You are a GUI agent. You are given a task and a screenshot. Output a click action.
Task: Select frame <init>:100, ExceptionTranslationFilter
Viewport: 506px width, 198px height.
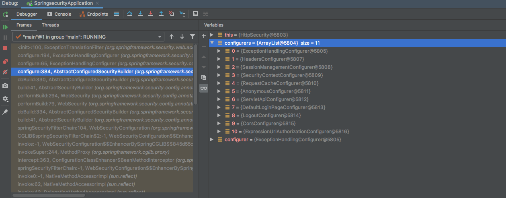[x=102, y=47]
